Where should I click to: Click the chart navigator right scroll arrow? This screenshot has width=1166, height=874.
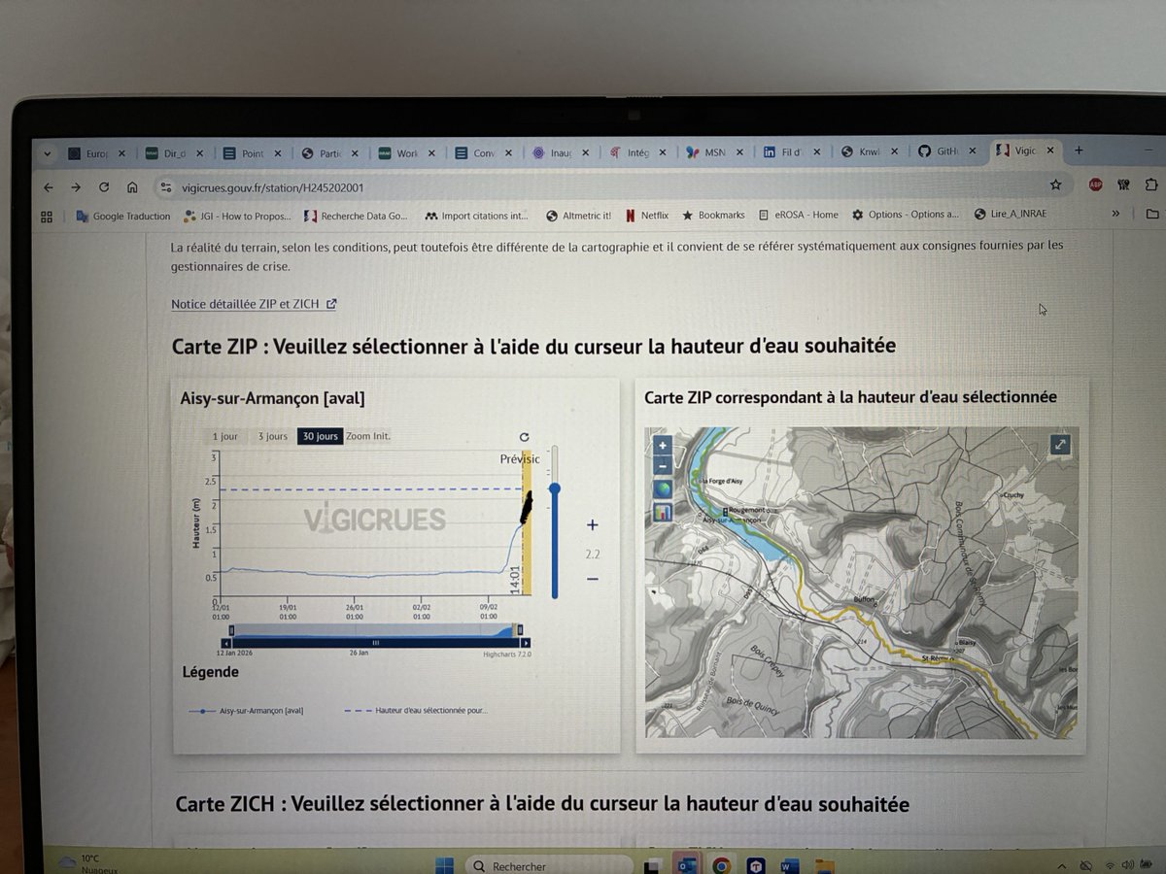coord(526,643)
